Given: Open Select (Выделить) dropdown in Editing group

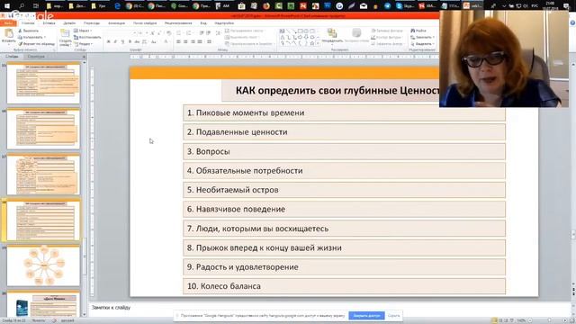Looking at the screenshot, I should tap(422, 44).
